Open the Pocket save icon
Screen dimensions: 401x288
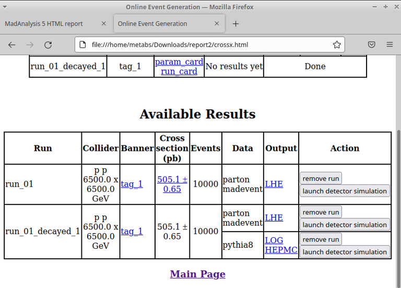point(372,44)
